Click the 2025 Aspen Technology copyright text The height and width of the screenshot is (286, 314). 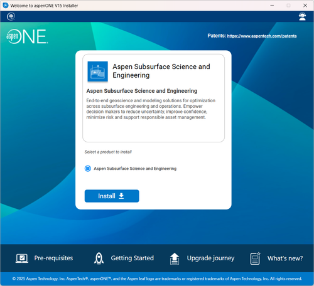pyautogui.click(x=157, y=278)
